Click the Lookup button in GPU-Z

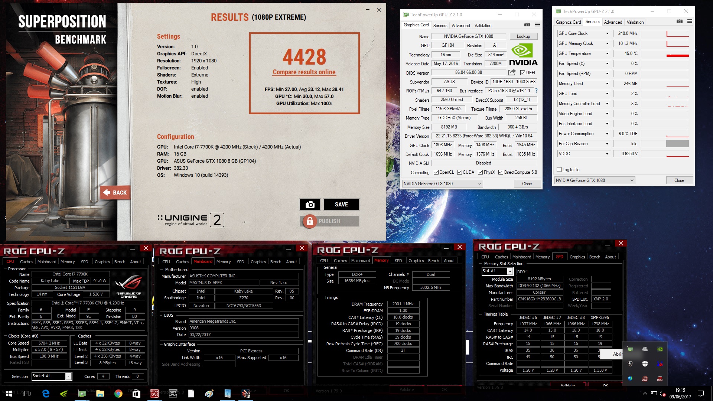[x=523, y=36]
